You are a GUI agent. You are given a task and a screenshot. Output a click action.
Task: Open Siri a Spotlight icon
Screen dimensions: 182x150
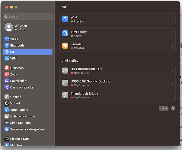tap(7, 123)
